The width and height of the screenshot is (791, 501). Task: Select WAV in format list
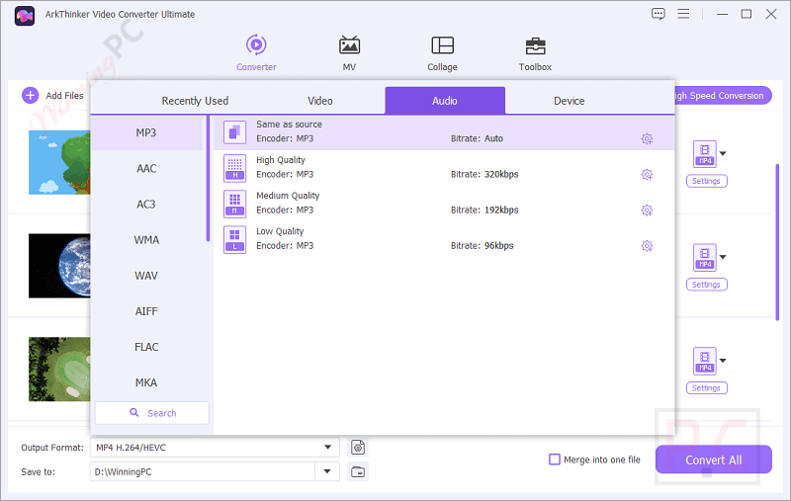[x=146, y=276]
